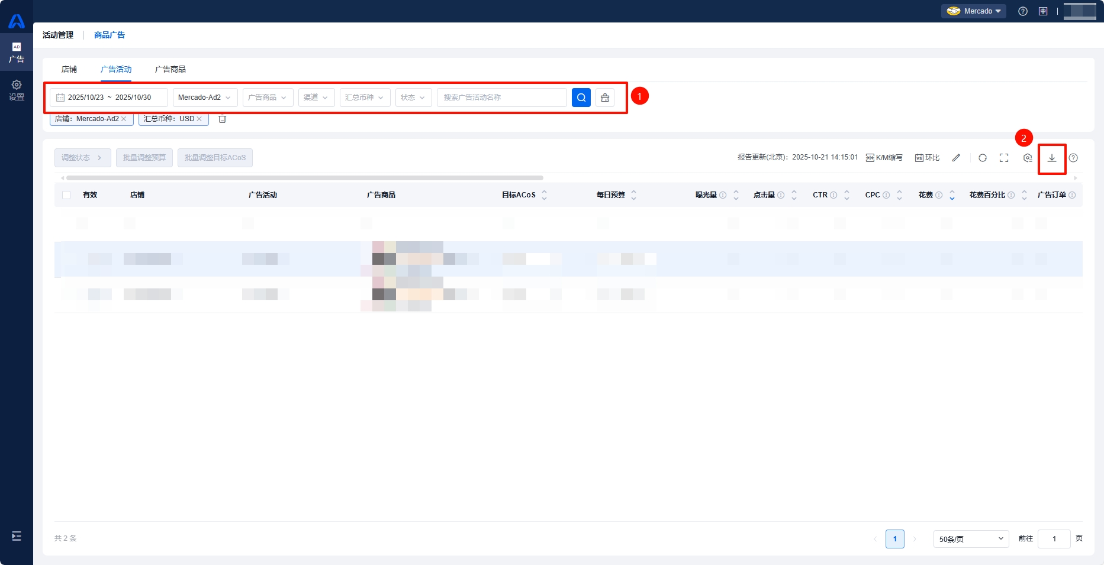Click the download export icon
This screenshot has width=1104, height=565.
[1051, 158]
